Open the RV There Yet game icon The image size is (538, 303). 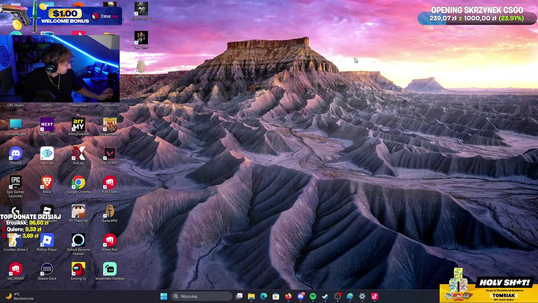[x=78, y=213]
